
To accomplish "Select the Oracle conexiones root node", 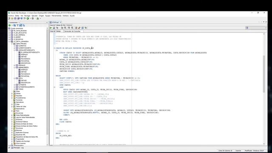I will tap(17, 28).
